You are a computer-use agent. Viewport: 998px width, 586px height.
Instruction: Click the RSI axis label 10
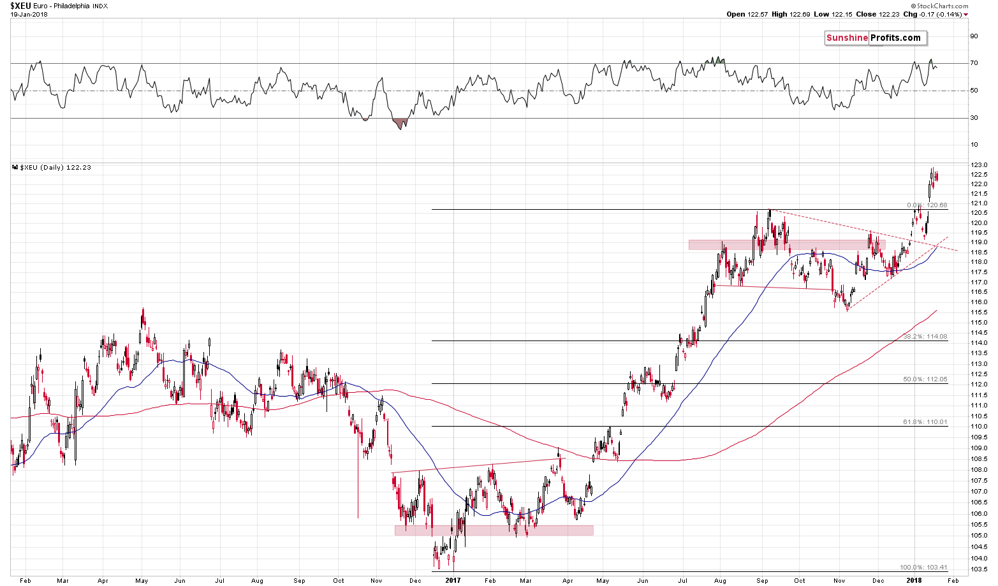coord(974,145)
